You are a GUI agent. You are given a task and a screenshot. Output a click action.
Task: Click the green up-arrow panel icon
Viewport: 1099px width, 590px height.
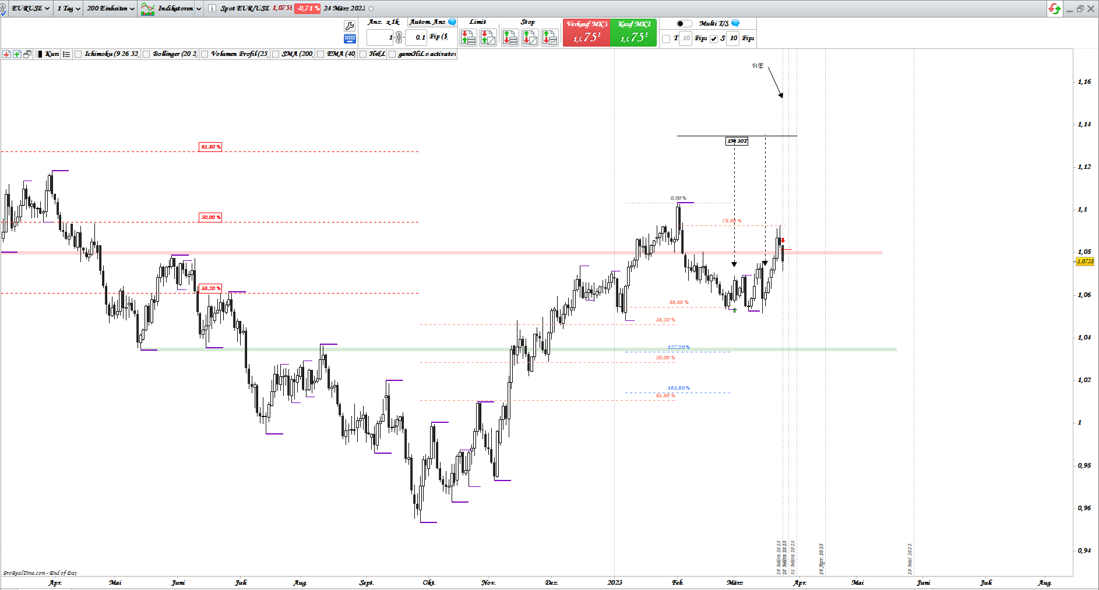pos(17,54)
